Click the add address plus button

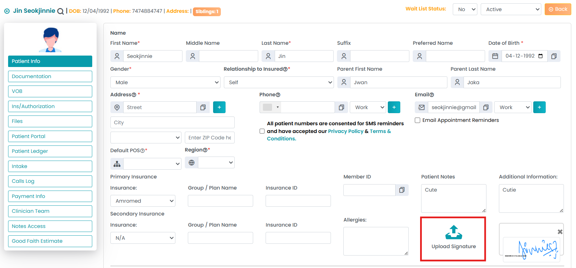point(219,107)
